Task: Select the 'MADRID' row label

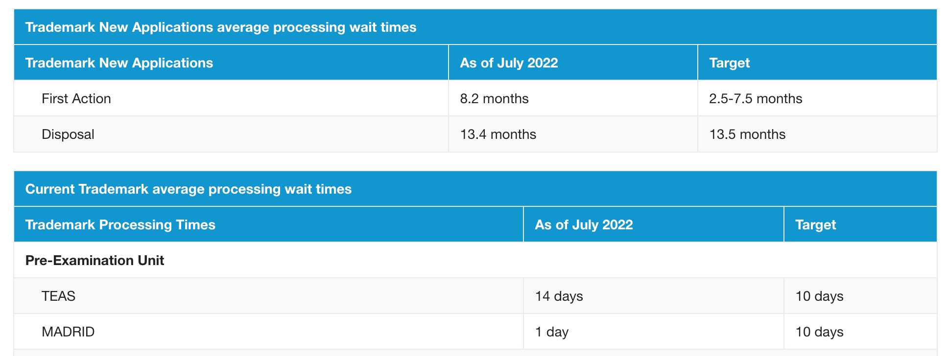Action: [x=68, y=332]
